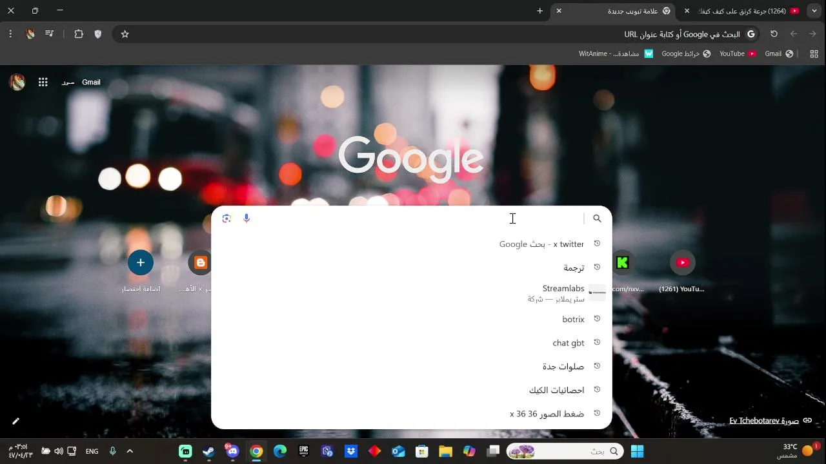
Task: Open Dropbox from the taskbar
Action: 351,451
